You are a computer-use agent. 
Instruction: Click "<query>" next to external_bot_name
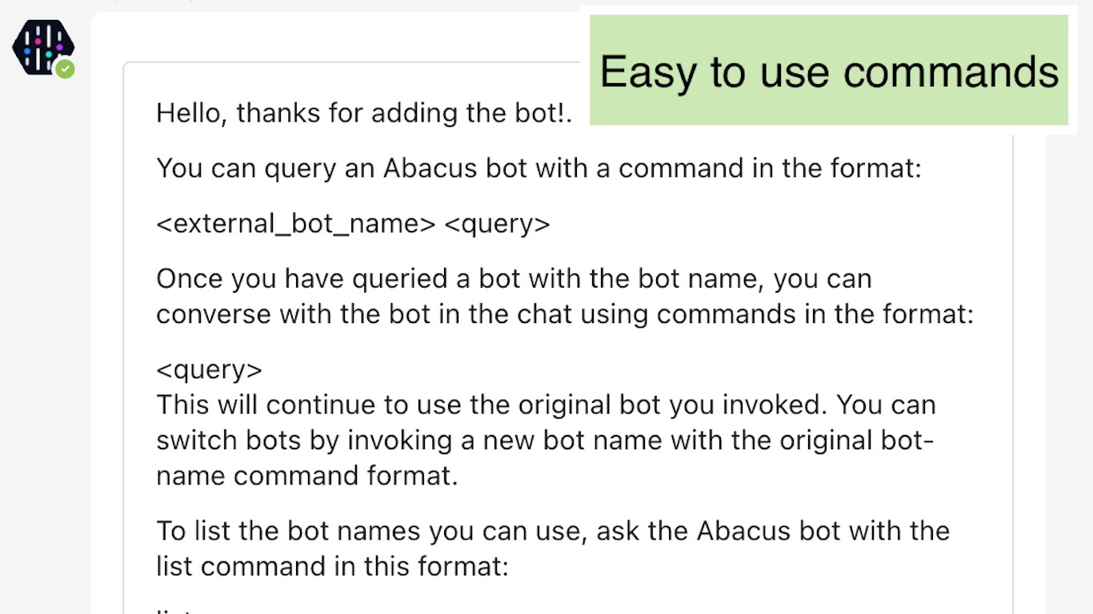coord(497,224)
